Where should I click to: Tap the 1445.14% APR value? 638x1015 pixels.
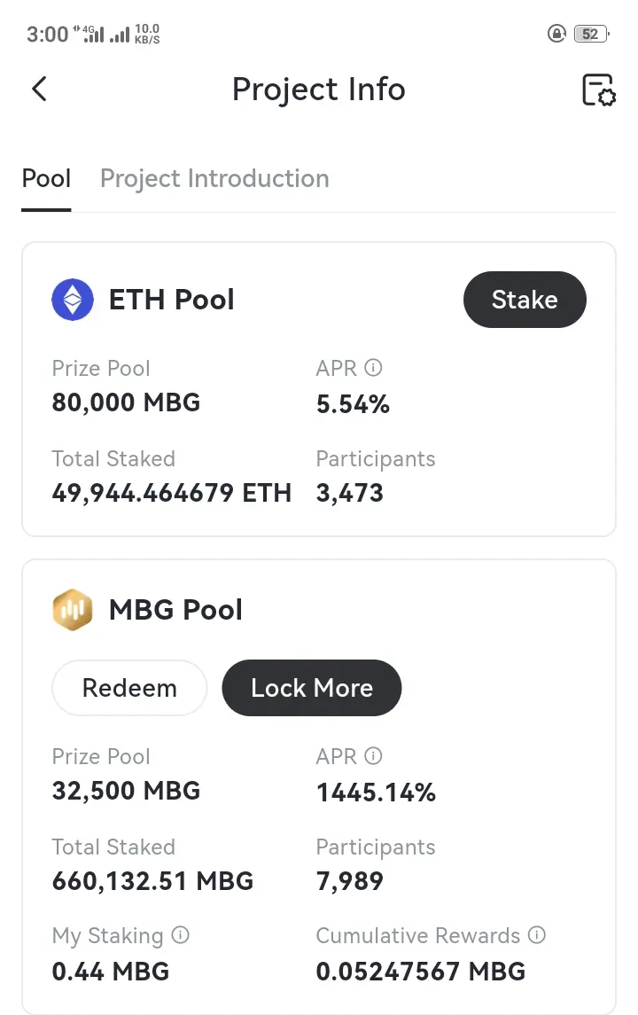pyautogui.click(x=376, y=792)
